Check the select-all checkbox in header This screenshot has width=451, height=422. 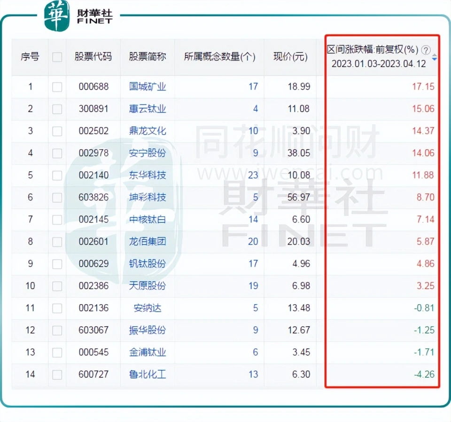pyautogui.click(x=57, y=57)
